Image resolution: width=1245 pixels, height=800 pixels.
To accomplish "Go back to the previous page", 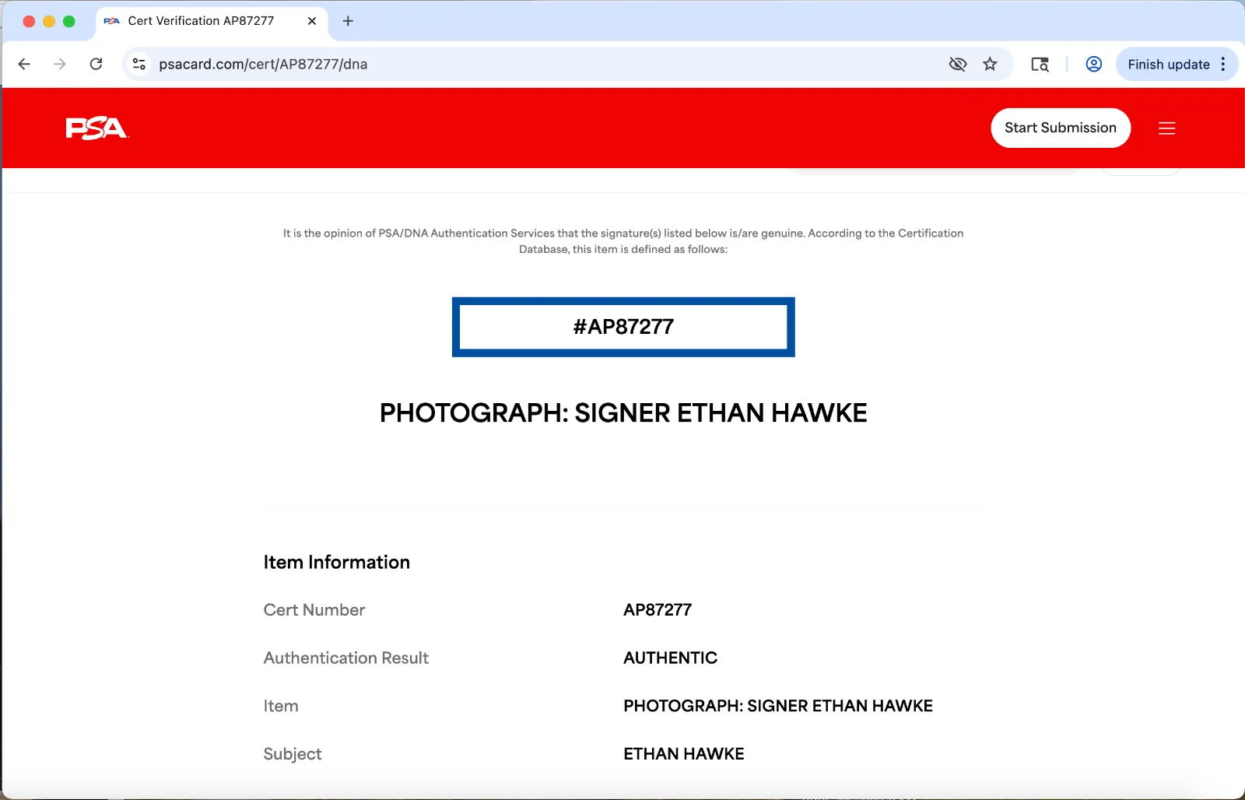I will click(24, 64).
